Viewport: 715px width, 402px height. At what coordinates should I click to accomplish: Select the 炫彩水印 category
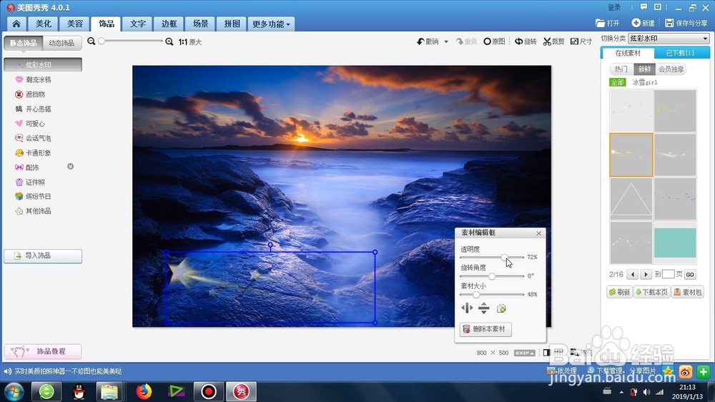click(x=43, y=65)
